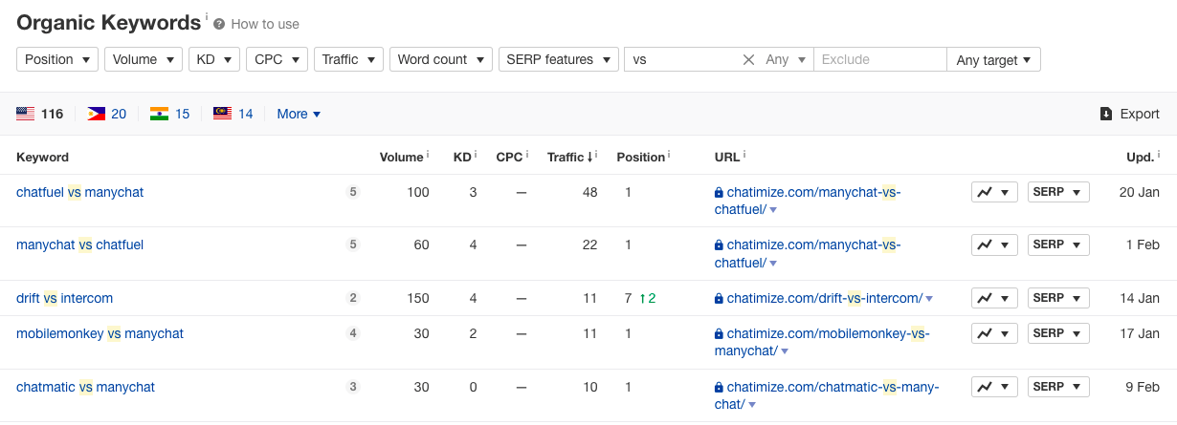
Task: Click the SERP features badge 5 for manychat vs chatfuel
Action: 353,244
